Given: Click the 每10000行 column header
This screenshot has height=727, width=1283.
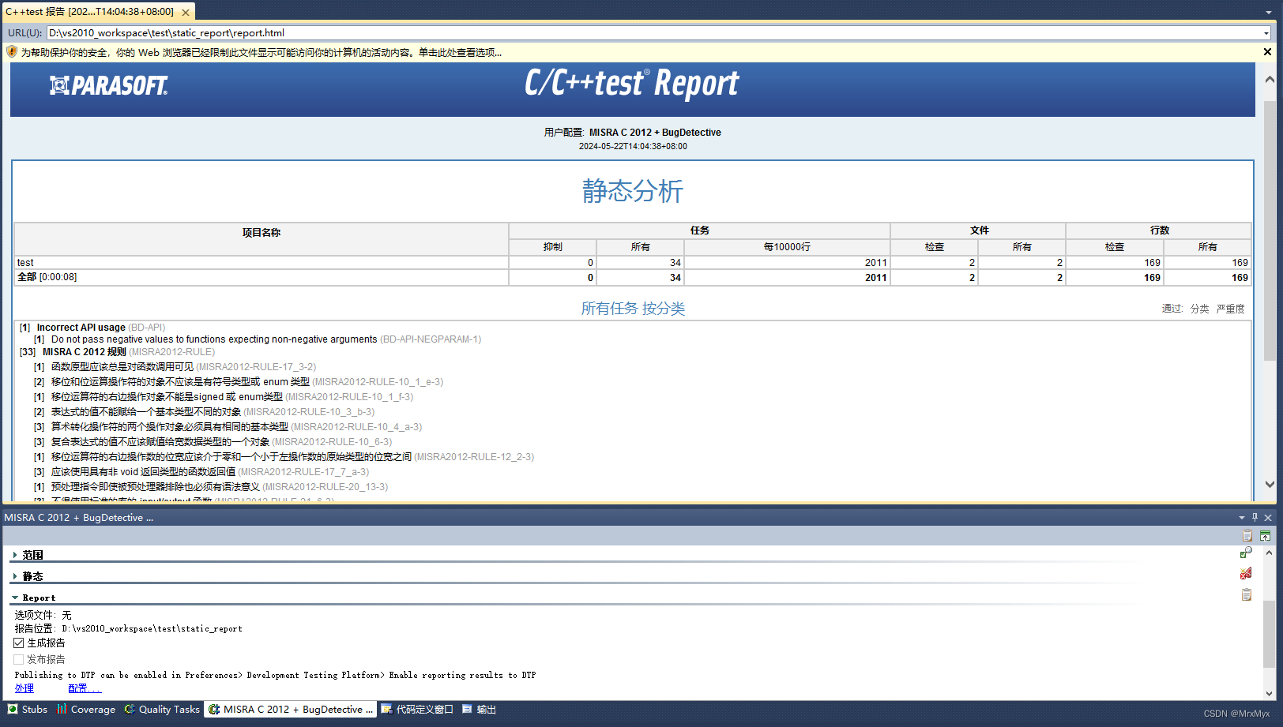Looking at the screenshot, I should pos(787,247).
